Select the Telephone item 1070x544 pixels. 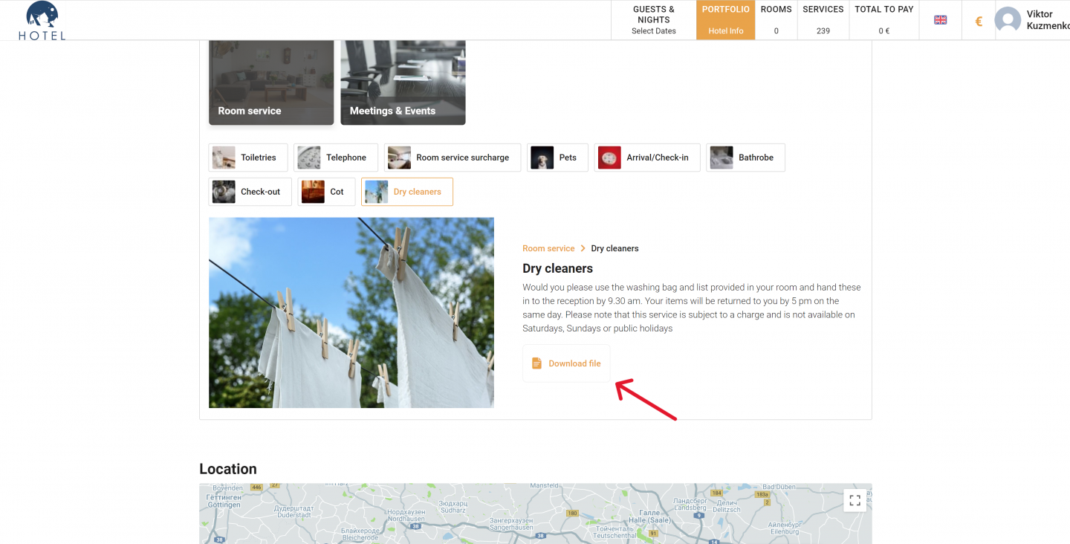pos(336,158)
